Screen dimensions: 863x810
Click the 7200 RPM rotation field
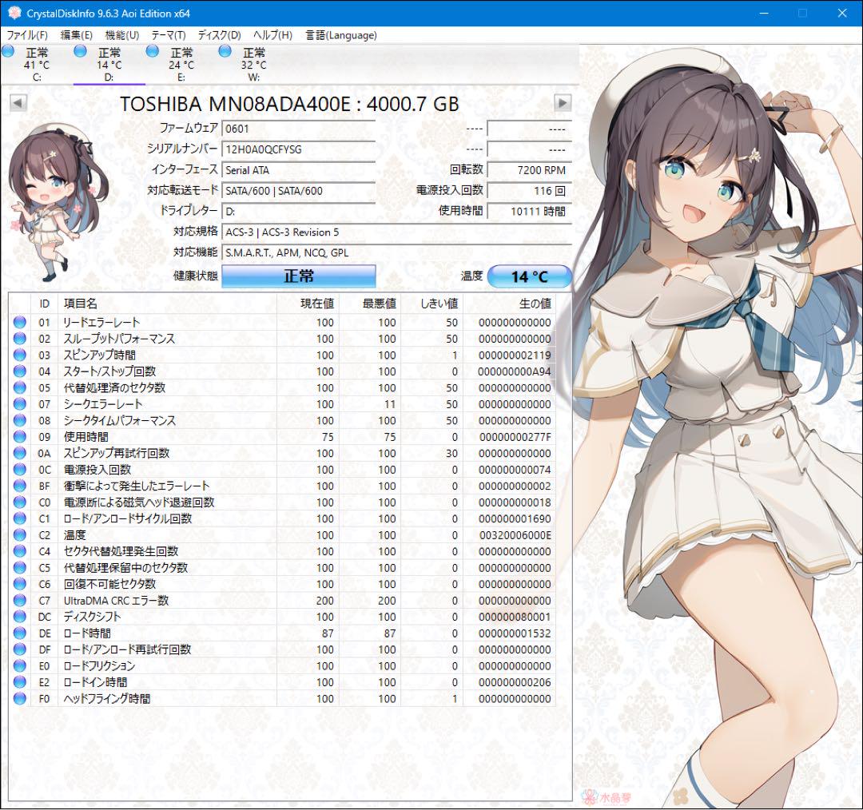click(x=530, y=170)
